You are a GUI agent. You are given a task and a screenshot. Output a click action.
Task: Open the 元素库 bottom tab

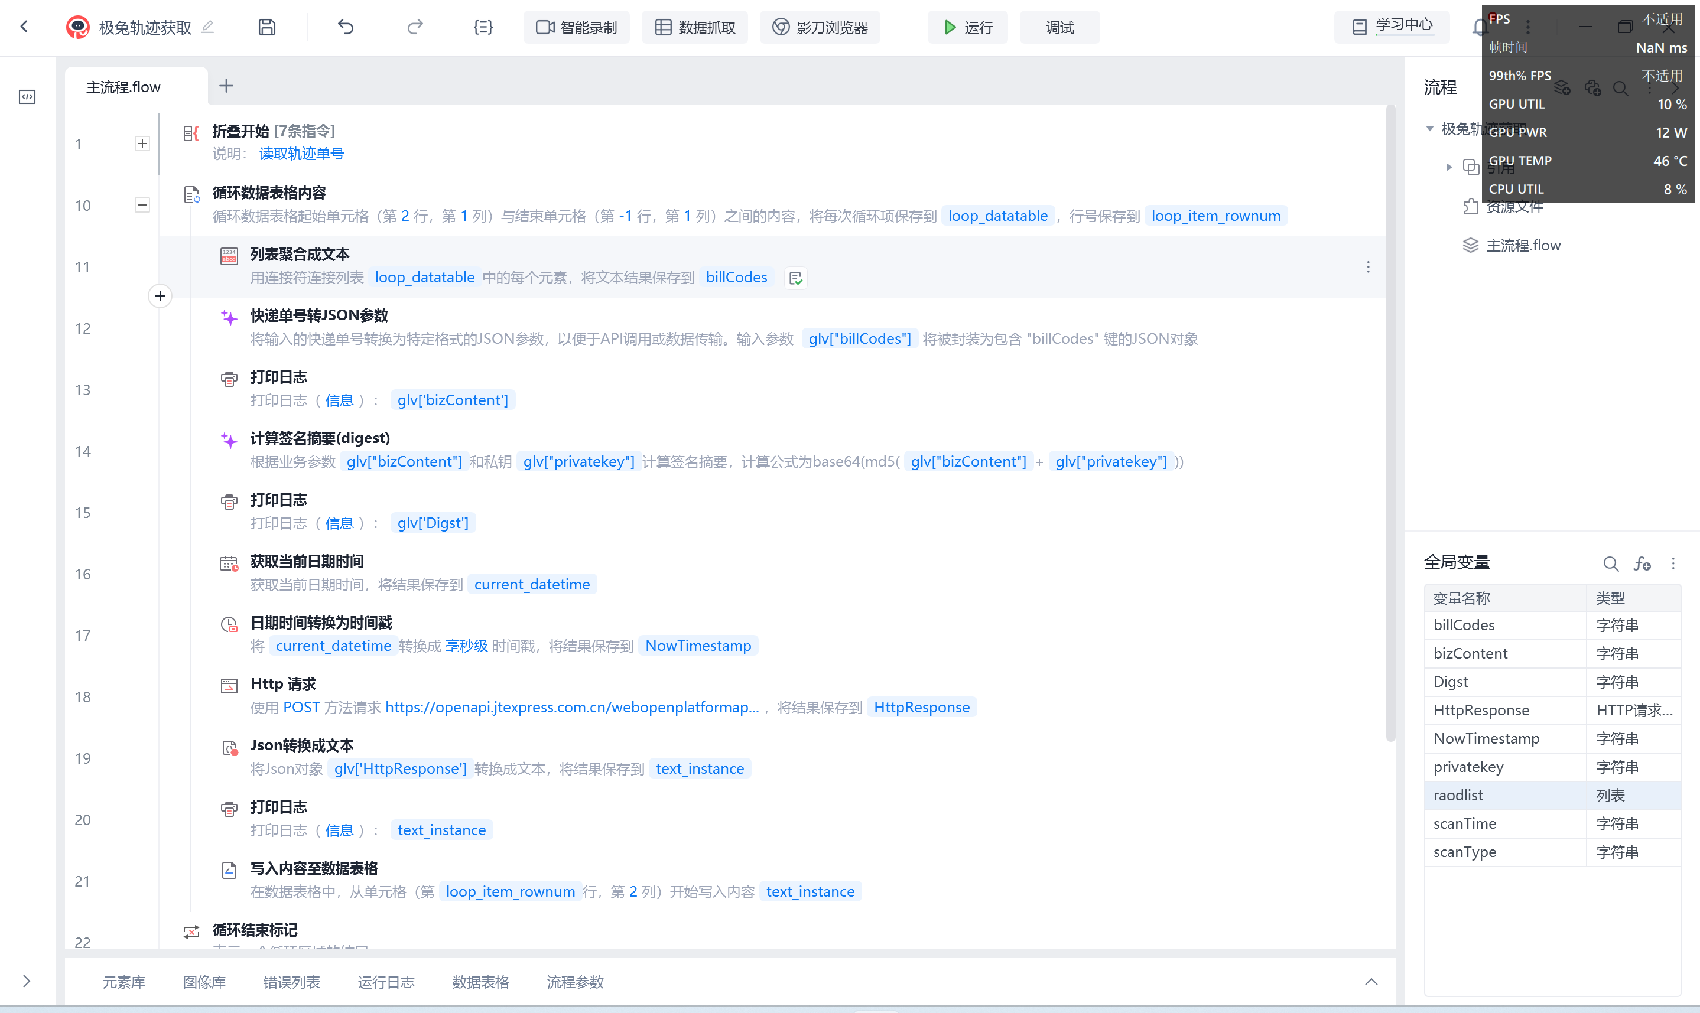pos(123,982)
